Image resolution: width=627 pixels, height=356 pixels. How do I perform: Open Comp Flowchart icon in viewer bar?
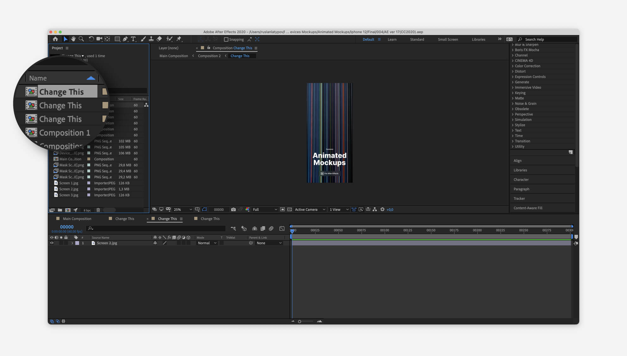(375, 210)
